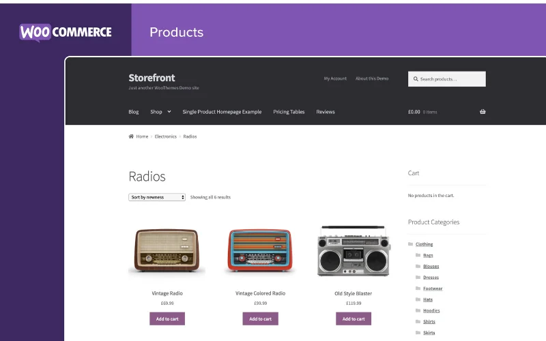The height and width of the screenshot is (341, 546).
Task: Open the Vintage Colored Radio product image
Action: (x=261, y=250)
